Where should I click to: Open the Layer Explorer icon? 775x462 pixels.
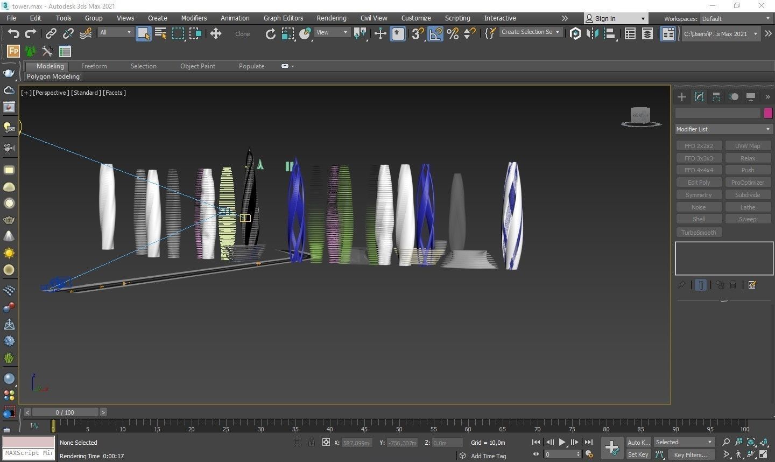(x=647, y=34)
